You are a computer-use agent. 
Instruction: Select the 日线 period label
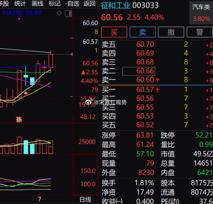tap(85, 200)
